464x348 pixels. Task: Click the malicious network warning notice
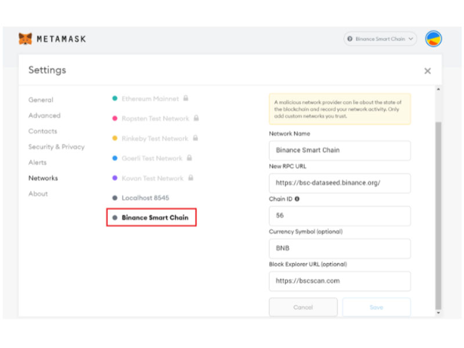tap(340, 109)
